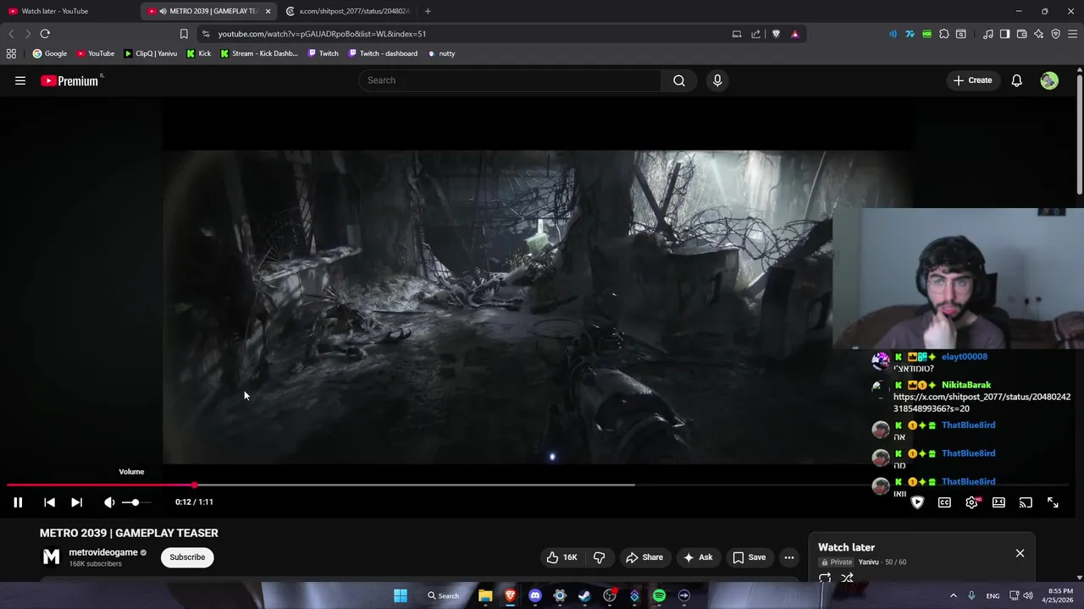Open Stream - Kick Dashboard bookmark

259,53
